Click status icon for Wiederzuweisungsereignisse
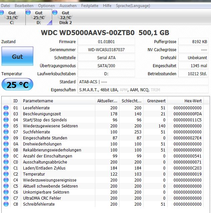This screenshot has width=211, height=213. click(x=6, y=180)
